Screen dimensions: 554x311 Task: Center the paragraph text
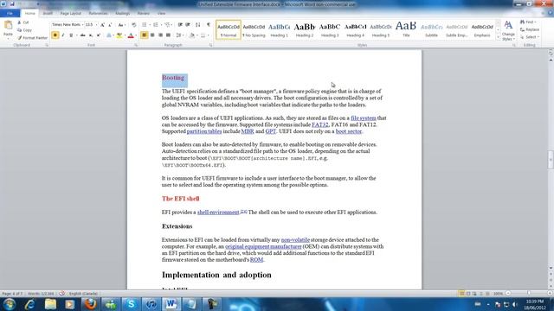coord(152,35)
